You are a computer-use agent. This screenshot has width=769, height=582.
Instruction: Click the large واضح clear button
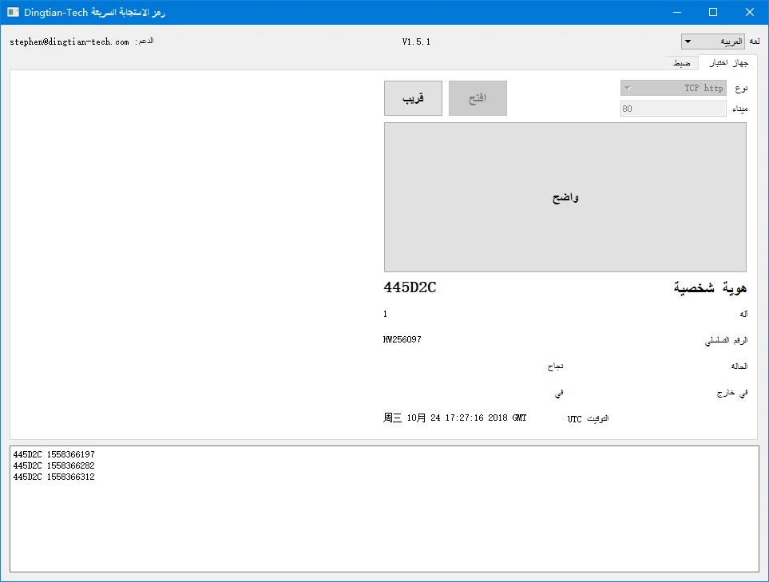coord(565,197)
